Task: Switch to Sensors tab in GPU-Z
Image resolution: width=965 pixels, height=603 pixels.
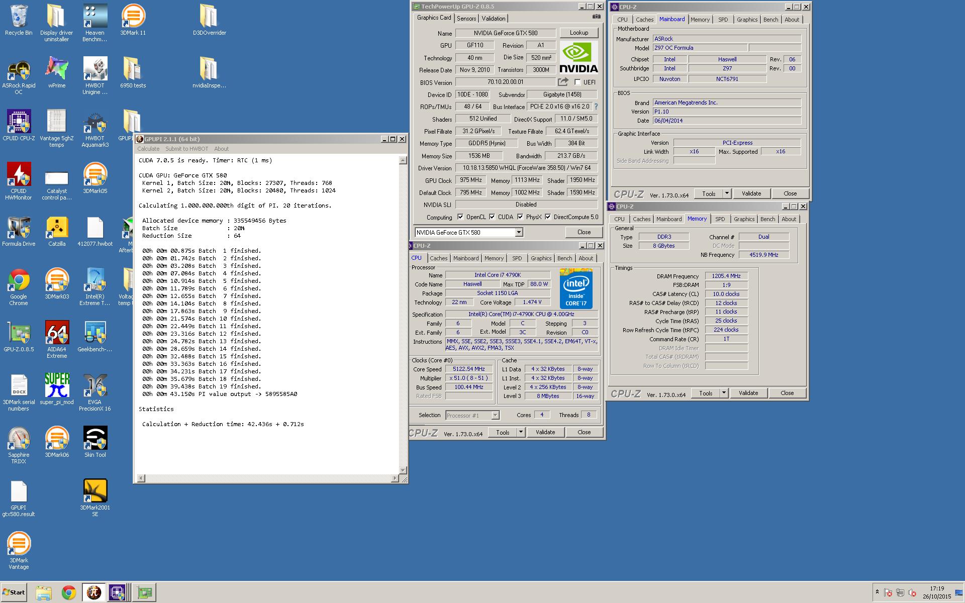Action: [x=466, y=19]
